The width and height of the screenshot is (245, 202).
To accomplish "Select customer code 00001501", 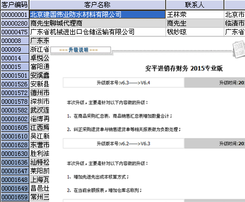I will (15, 75).
